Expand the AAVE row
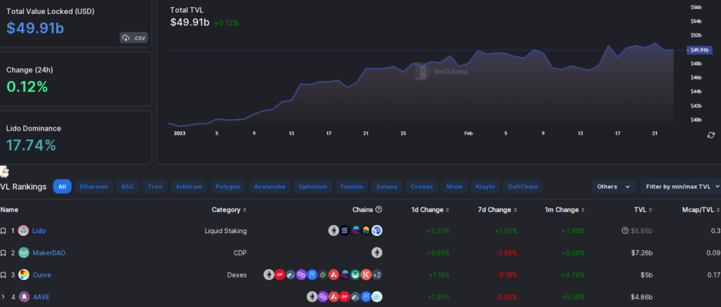The width and height of the screenshot is (721, 307). pos(4,296)
